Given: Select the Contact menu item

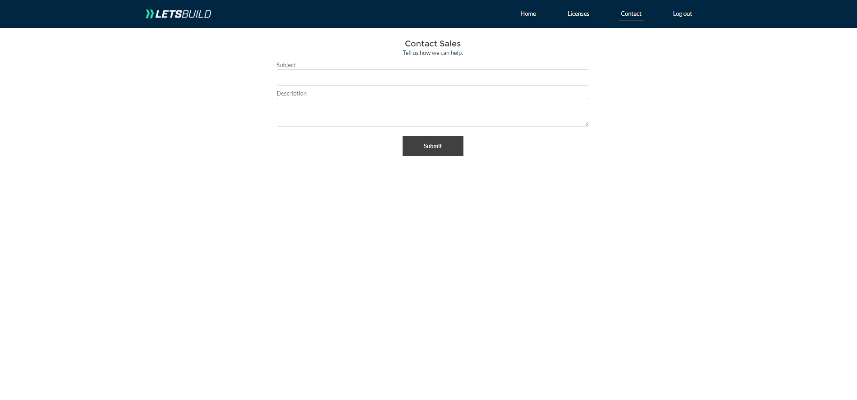Looking at the screenshot, I should tap(631, 14).
